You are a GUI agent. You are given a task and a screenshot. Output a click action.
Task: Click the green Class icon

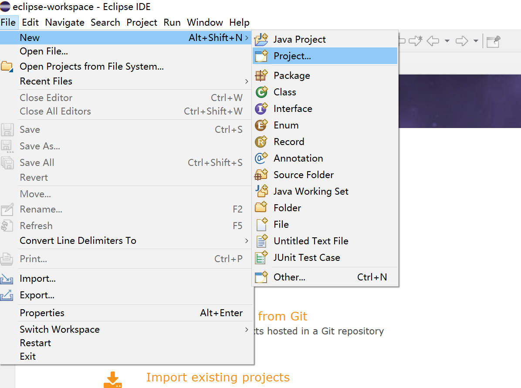tap(261, 92)
